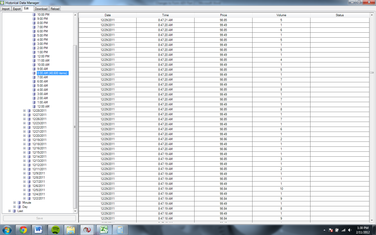Click the data table vertical scrollbar thumb

[372, 73]
